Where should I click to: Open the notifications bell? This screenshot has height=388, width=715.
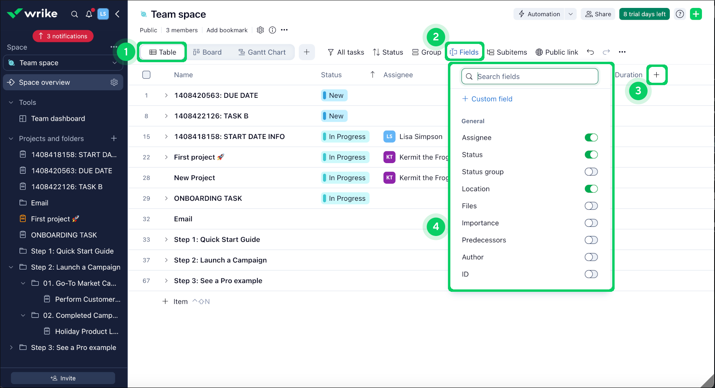pyautogui.click(x=89, y=14)
